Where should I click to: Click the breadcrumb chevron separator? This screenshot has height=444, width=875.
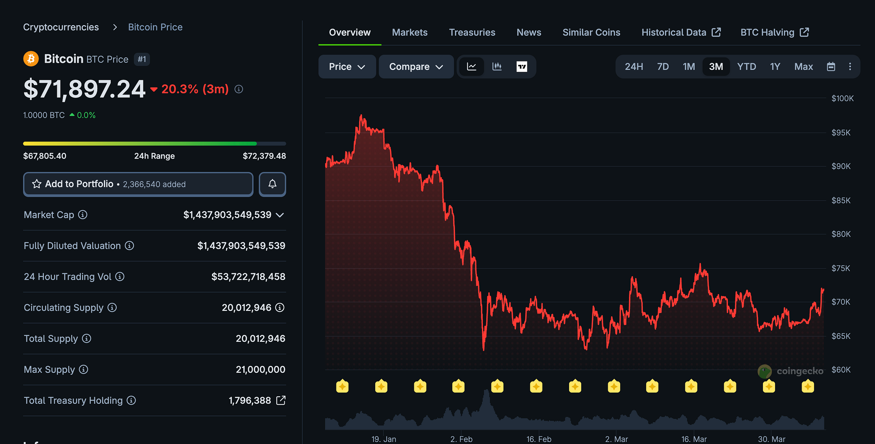115,27
